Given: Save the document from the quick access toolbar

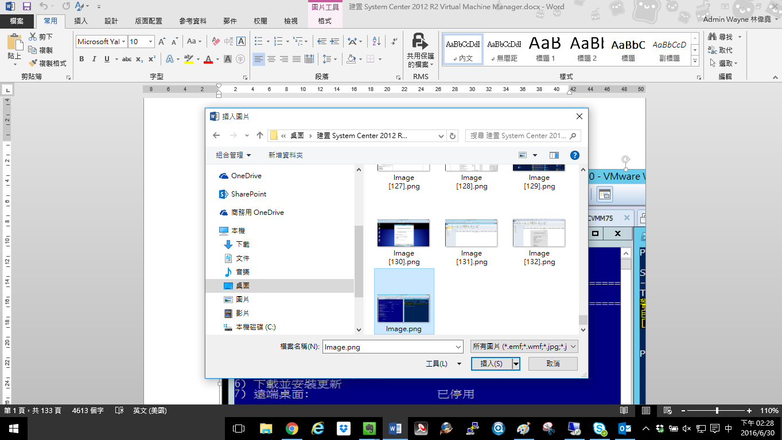Looking at the screenshot, I should click(x=26, y=6).
